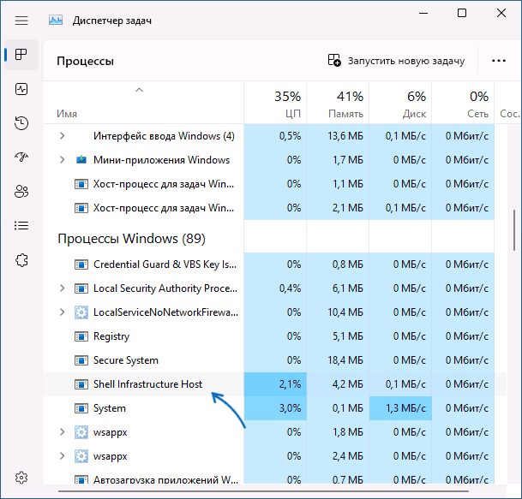Expand 'Мини-приложения Windows' process
The height and width of the screenshot is (499, 522).
pos(62,160)
